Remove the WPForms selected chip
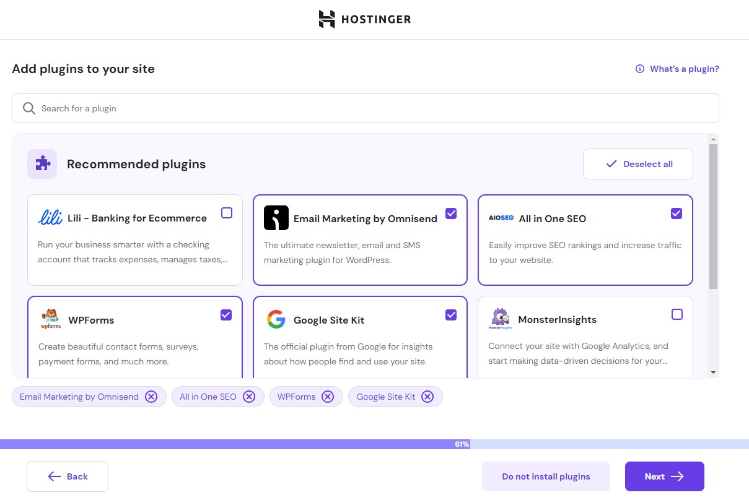749x503 pixels. (328, 397)
